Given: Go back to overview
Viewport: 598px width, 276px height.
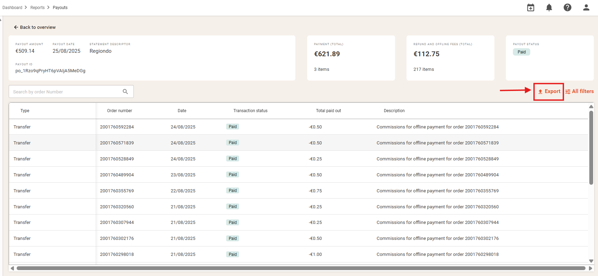Looking at the screenshot, I should 35,27.
